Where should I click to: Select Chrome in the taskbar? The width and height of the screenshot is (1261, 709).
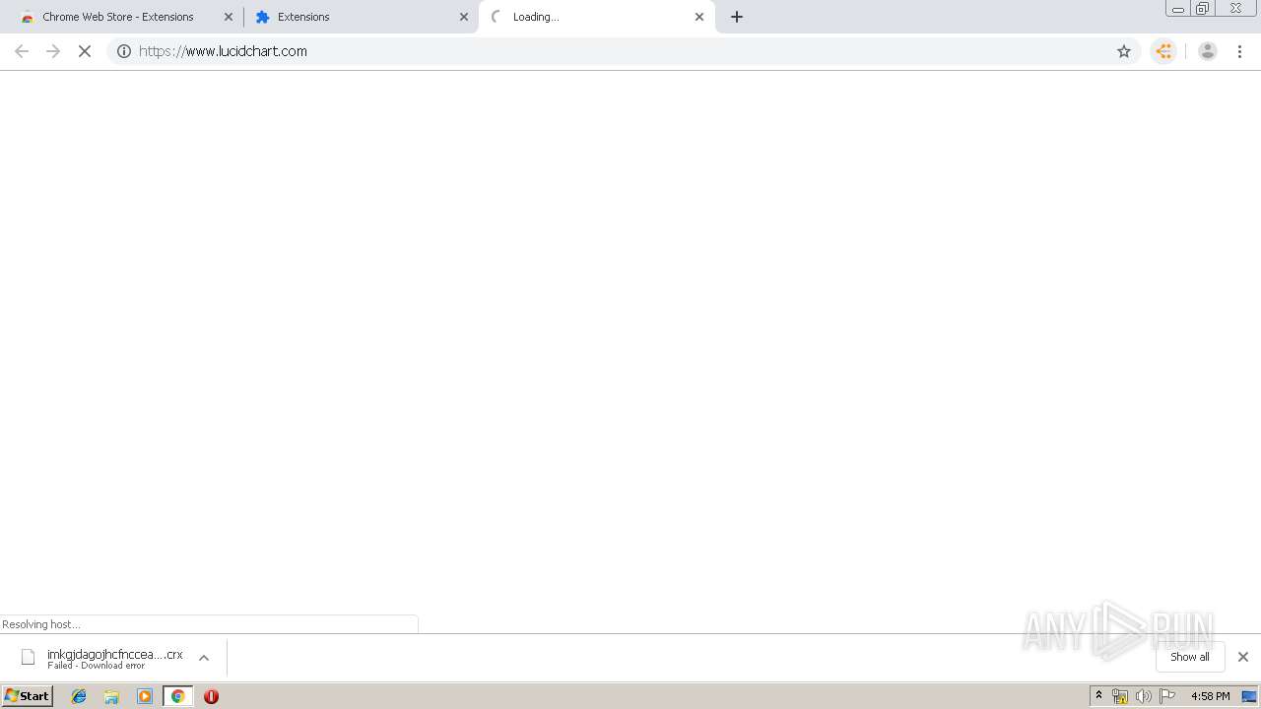tap(177, 696)
